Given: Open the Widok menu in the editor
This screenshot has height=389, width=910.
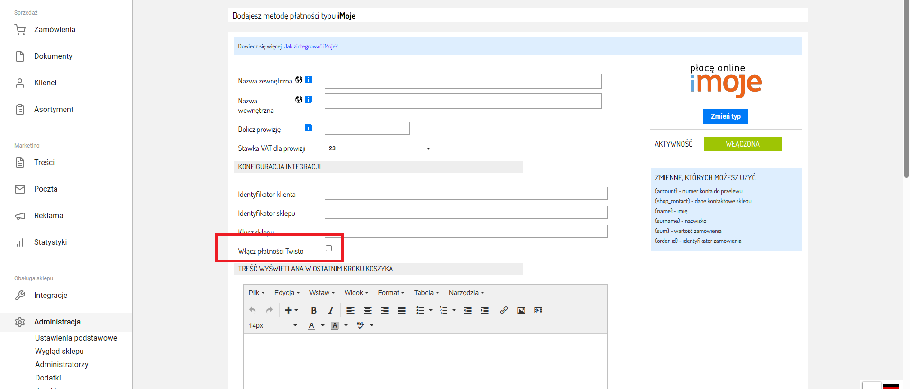Looking at the screenshot, I should tap(356, 293).
